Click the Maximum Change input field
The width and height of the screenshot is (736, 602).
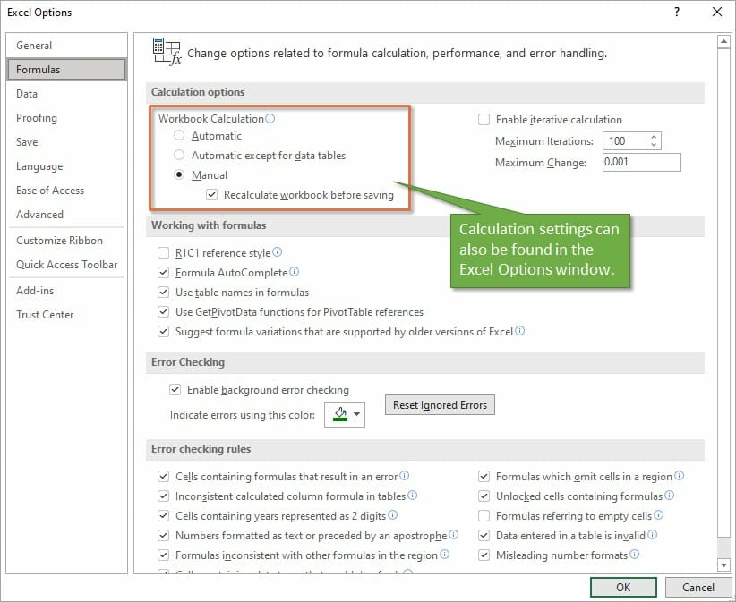coord(641,162)
